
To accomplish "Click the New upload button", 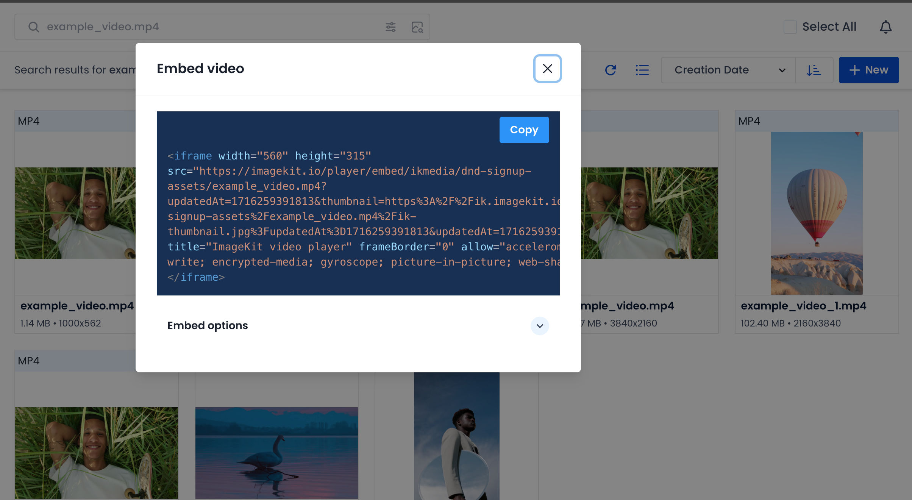I will pyautogui.click(x=868, y=70).
